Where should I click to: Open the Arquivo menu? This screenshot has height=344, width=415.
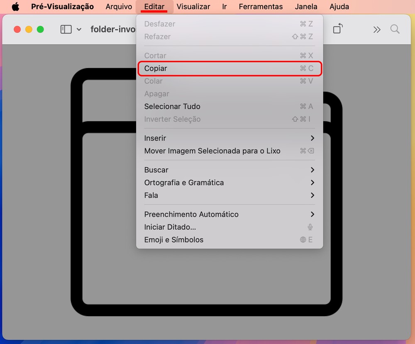coord(119,7)
